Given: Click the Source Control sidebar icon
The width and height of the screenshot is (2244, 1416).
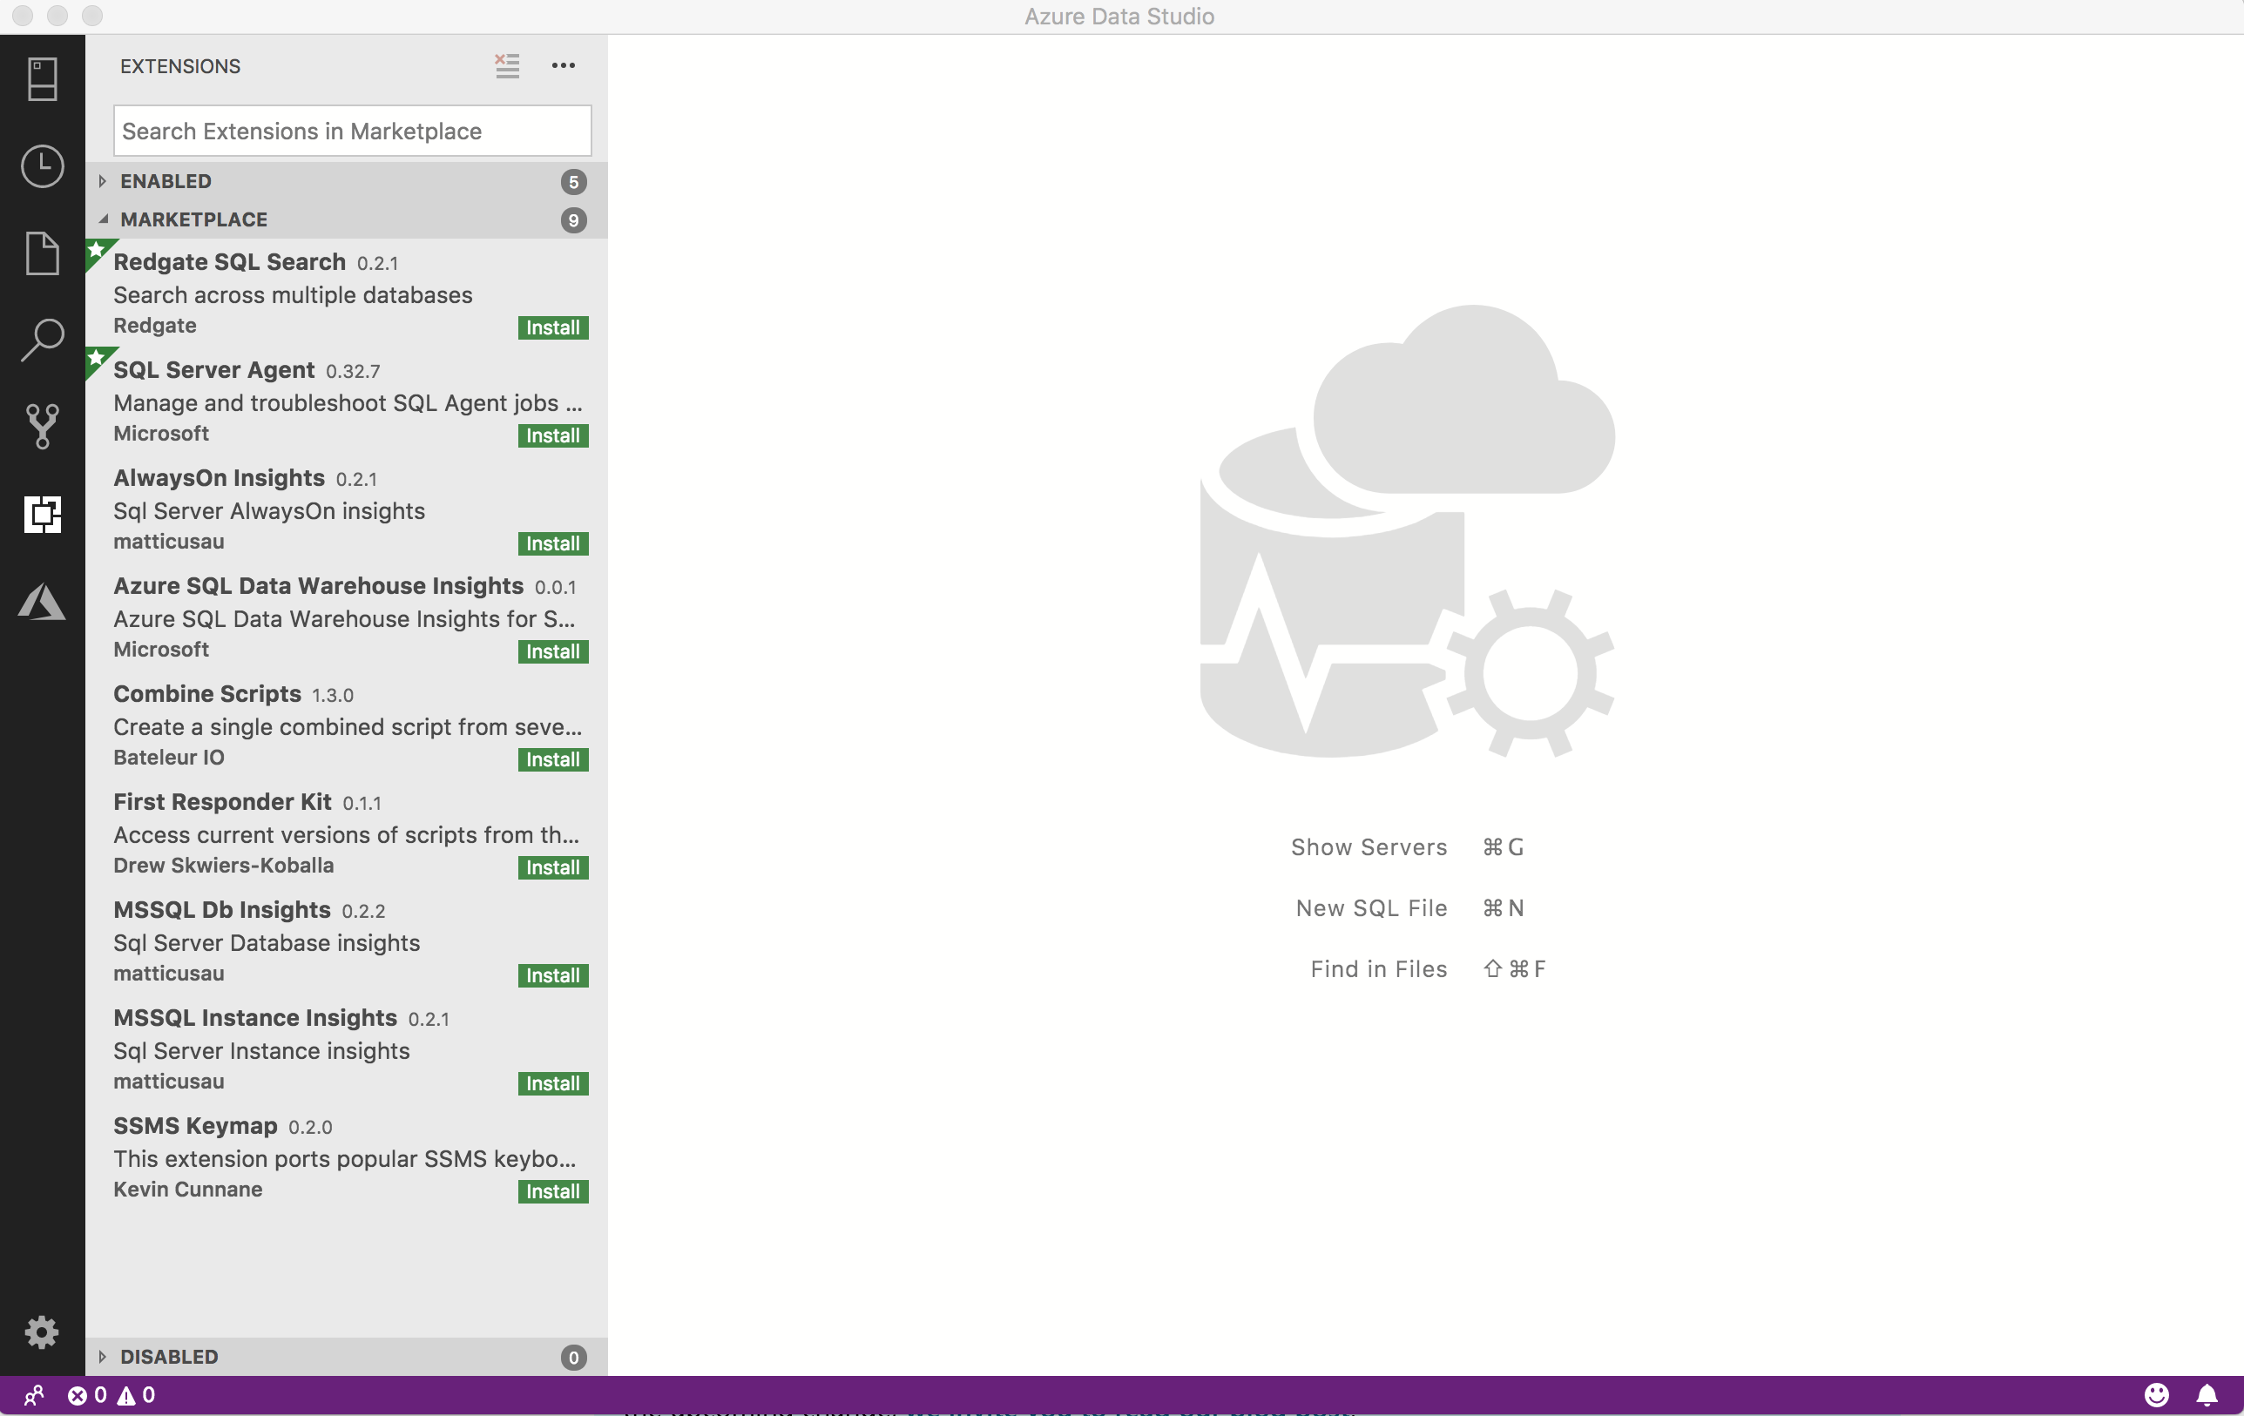Looking at the screenshot, I should 43,426.
